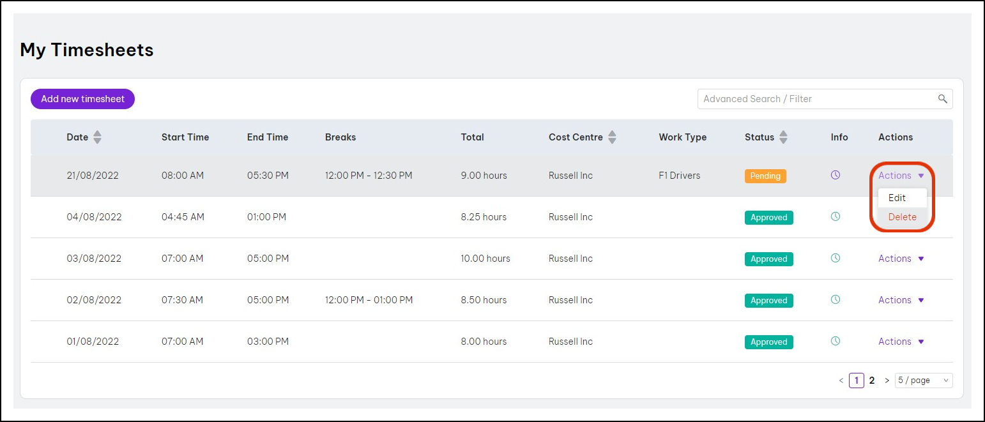
Task: Click the Pending status badge
Action: [x=765, y=176]
